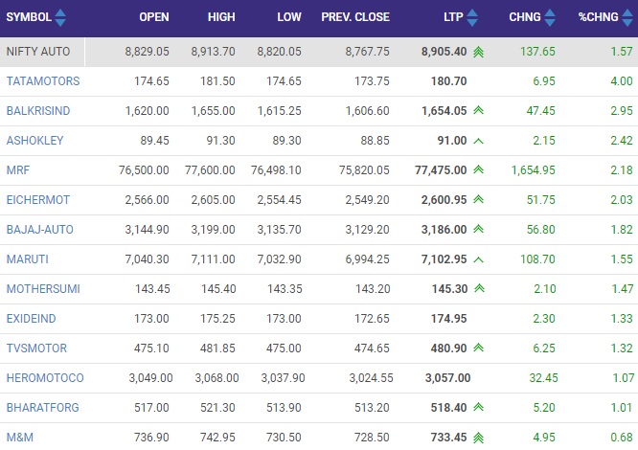Click the up-arrow indicator in BAJAJ-AUTO row
Image resolution: width=638 pixels, height=450 pixels.
(x=479, y=229)
